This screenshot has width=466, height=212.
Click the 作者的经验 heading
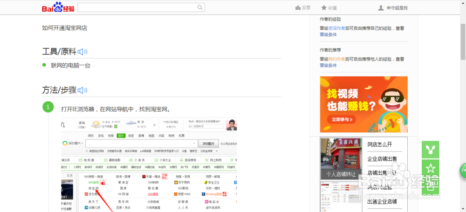tap(330, 19)
